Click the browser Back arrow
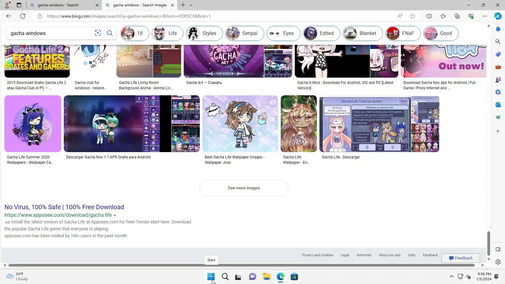505x284 pixels. point(9,16)
